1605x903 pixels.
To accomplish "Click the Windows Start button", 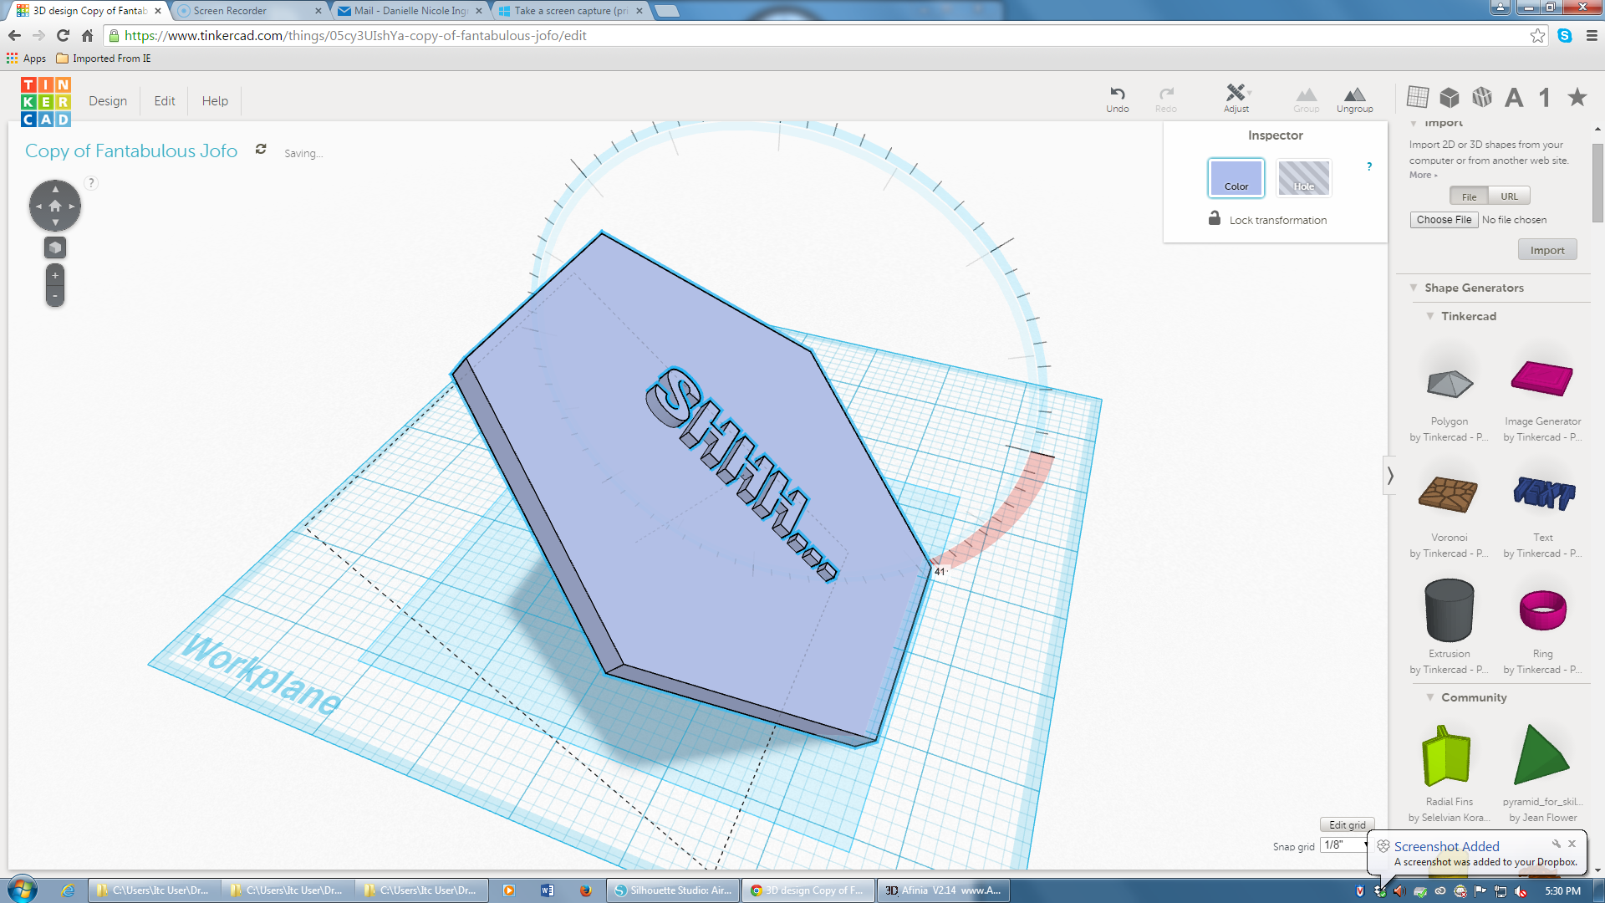I will (23, 889).
